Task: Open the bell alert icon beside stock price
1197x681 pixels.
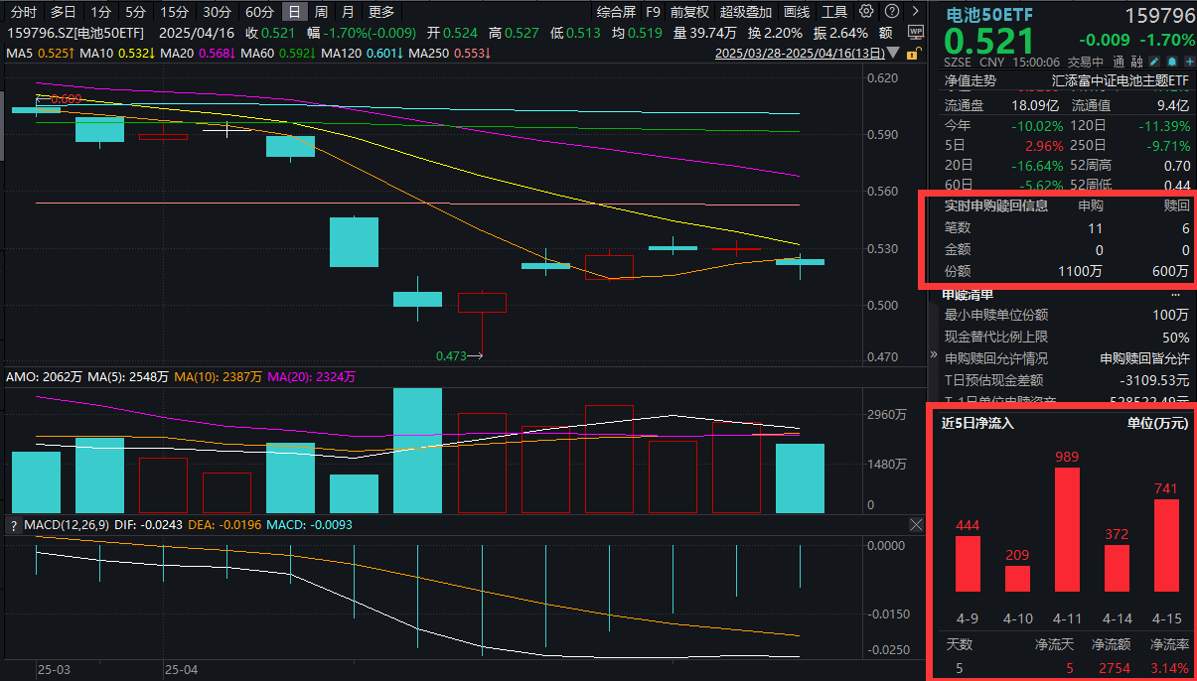Action: [x=1172, y=61]
